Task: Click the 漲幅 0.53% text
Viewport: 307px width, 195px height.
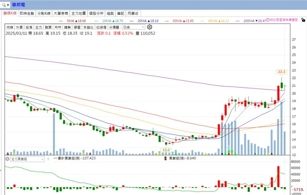Action: 123,34
